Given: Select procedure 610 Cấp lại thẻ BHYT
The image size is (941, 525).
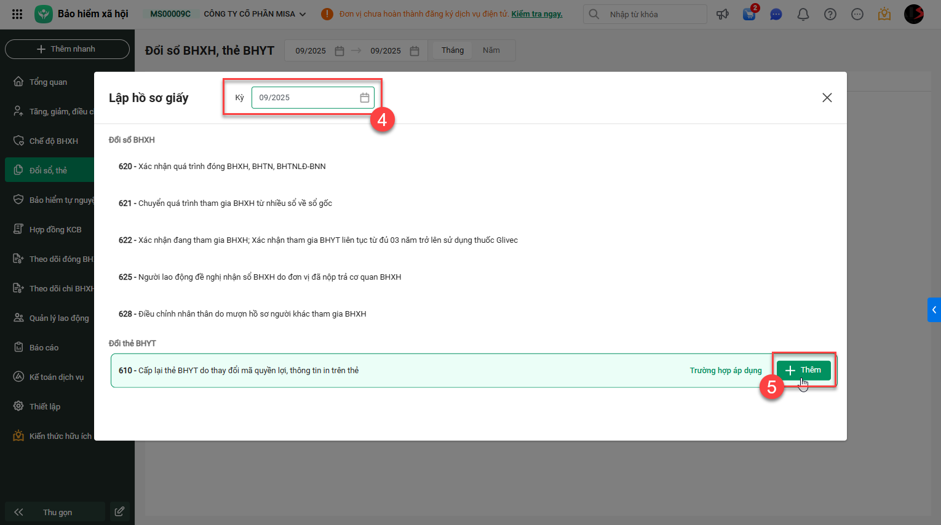Looking at the screenshot, I should pyautogui.click(x=474, y=371).
